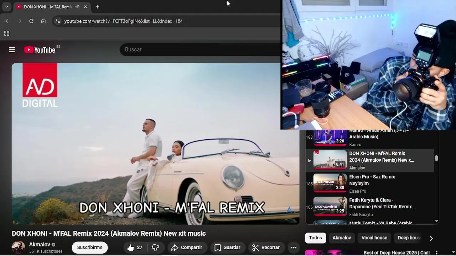456x256 pixels.
Task: Select the Deep house filter chip
Action: 409,238
